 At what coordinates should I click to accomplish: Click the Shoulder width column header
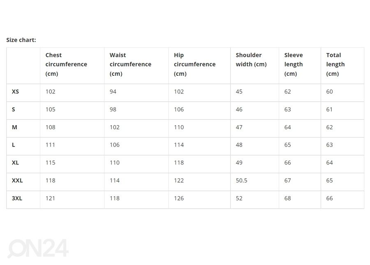[251, 60]
